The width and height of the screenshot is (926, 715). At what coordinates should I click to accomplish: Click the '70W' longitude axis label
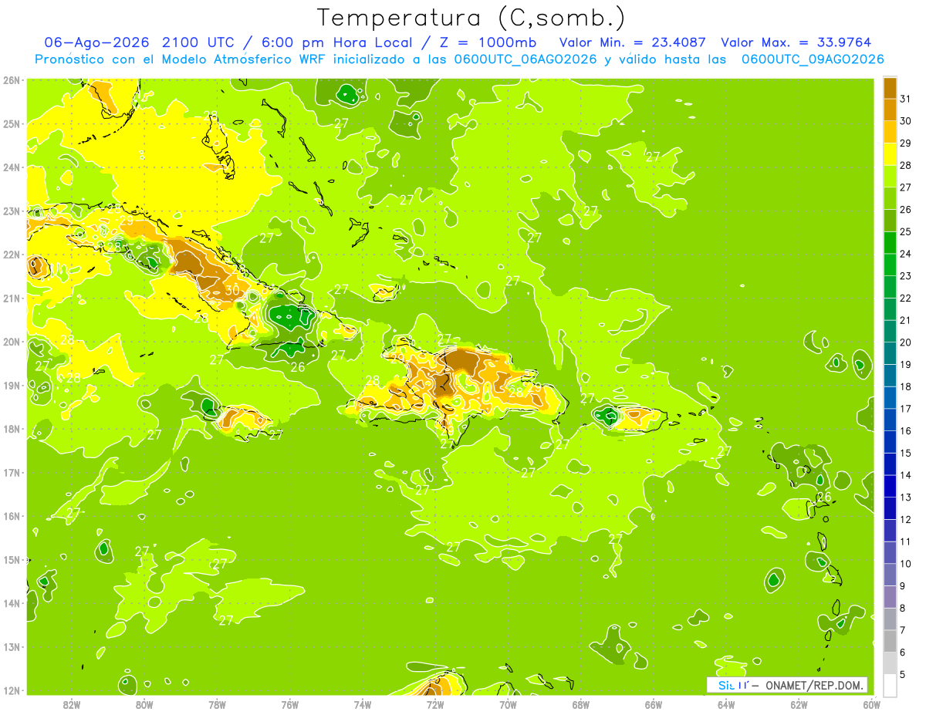click(x=508, y=704)
